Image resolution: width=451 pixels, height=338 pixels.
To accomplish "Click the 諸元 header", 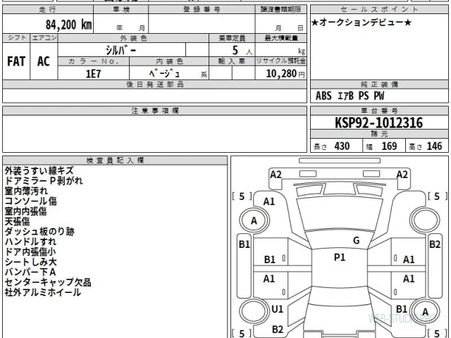I will pos(379,134).
